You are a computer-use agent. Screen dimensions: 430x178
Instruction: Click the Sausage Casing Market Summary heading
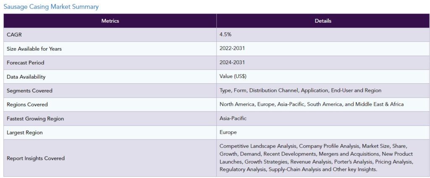(51, 7)
